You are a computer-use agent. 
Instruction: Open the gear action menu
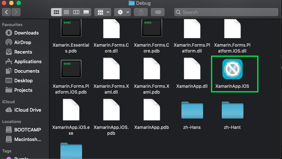click(x=122, y=12)
